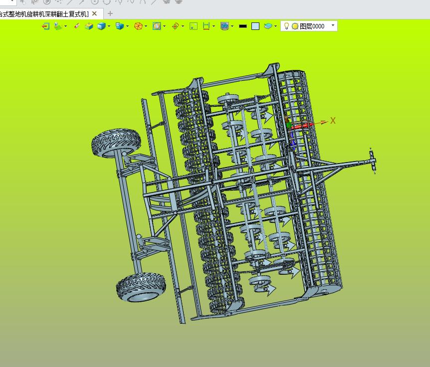Expand the 图层0000 layer combo box
Viewport: 430px width, 367px height.
click(x=333, y=25)
